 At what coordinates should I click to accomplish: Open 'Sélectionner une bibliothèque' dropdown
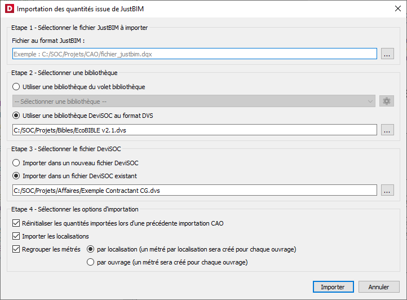(194, 101)
